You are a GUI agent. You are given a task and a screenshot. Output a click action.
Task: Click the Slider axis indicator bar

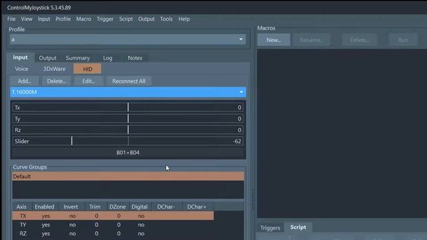[127, 141]
